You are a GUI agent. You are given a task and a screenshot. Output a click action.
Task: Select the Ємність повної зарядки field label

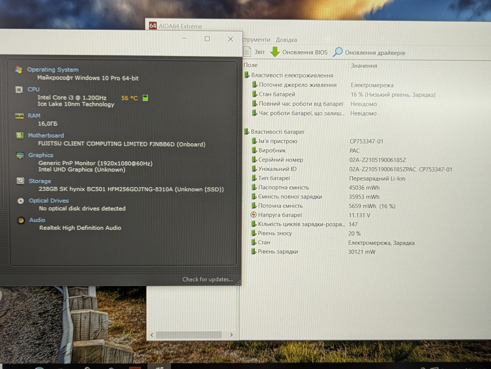pyautogui.click(x=290, y=197)
